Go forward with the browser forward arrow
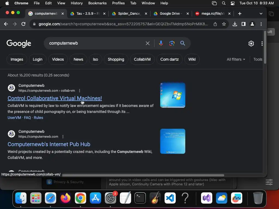Viewport: 279px width, 209px height. point(15,24)
